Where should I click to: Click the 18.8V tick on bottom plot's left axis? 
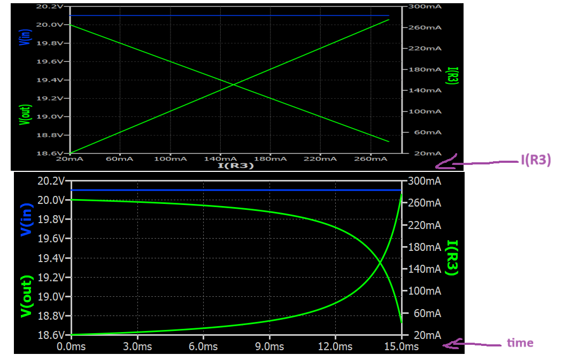(51, 315)
